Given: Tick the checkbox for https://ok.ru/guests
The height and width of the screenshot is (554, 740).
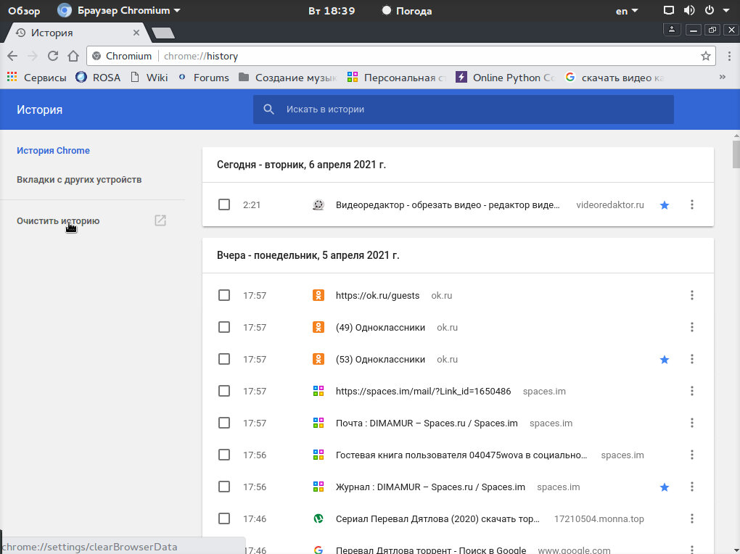Looking at the screenshot, I should pos(224,295).
